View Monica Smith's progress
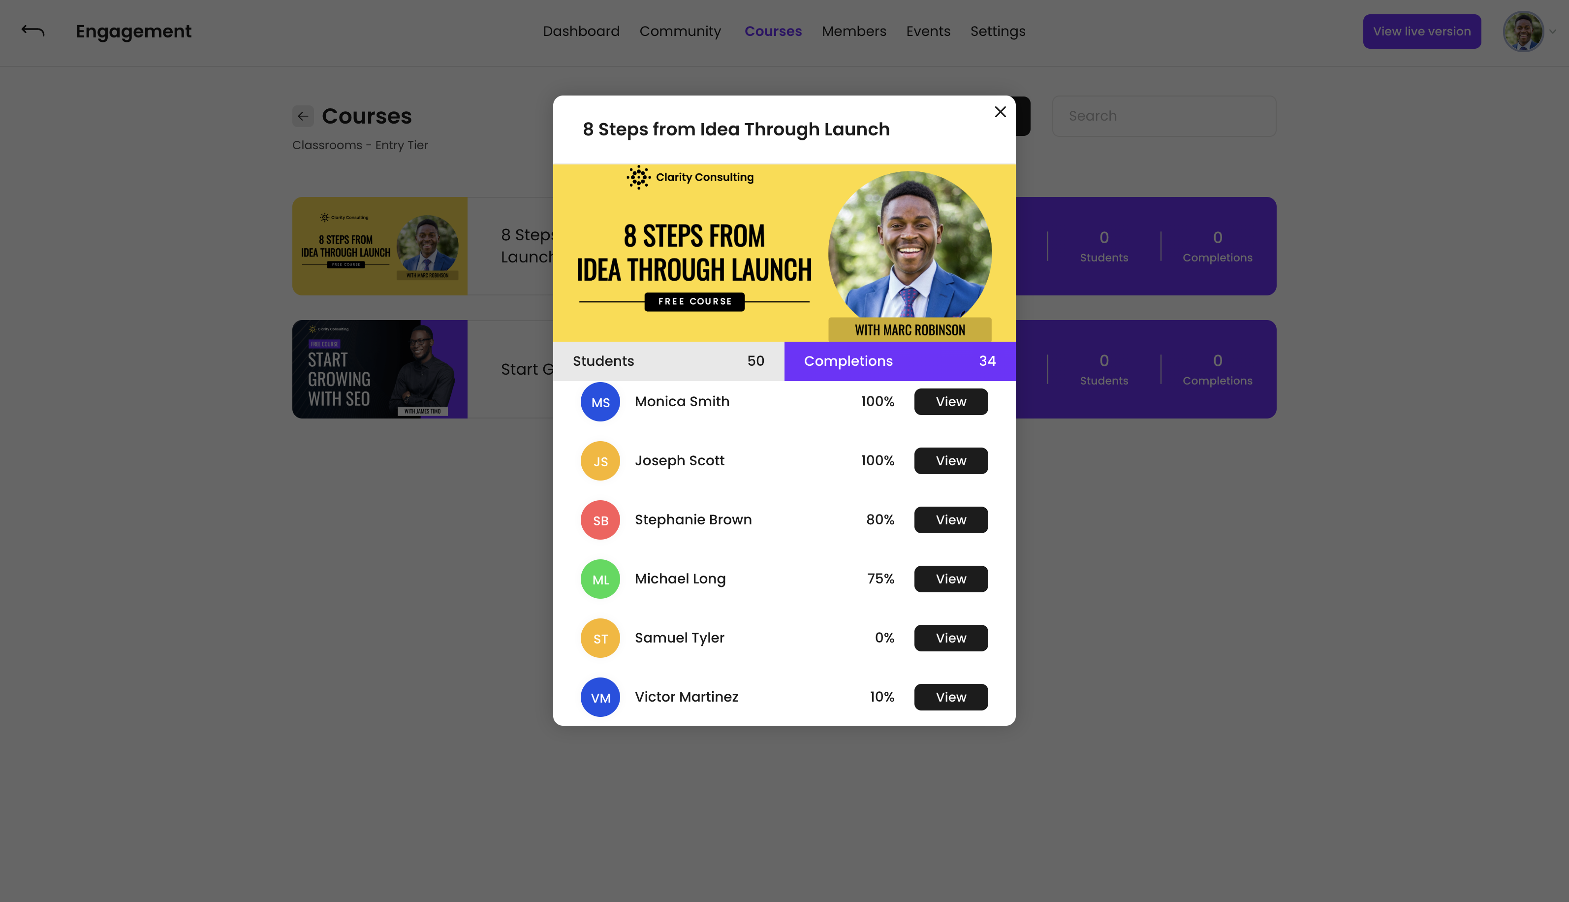This screenshot has height=902, width=1569. tap(950, 402)
